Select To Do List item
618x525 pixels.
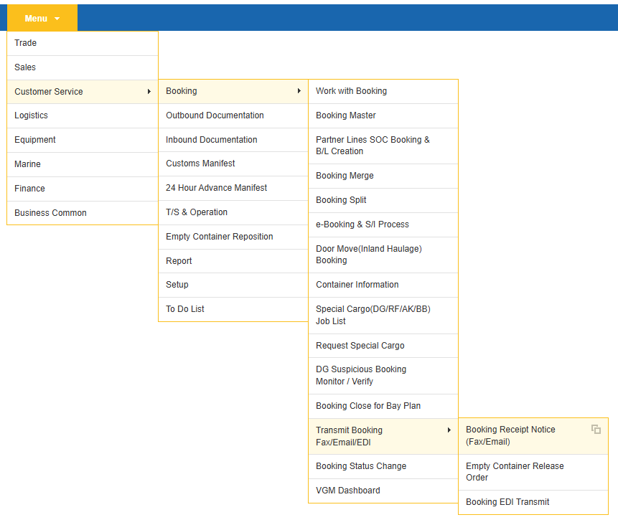(233, 310)
